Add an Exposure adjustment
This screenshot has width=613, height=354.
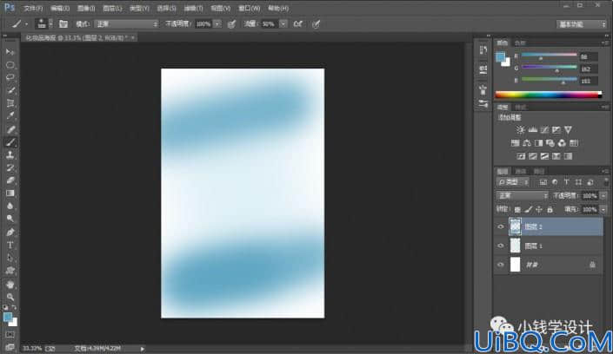point(556,129)
